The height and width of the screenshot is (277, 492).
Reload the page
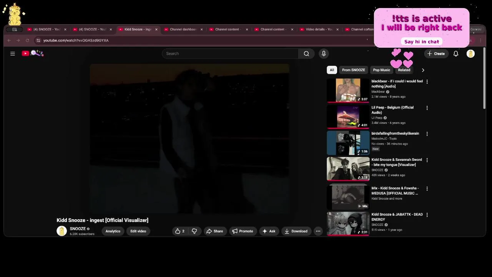point(27,40)
